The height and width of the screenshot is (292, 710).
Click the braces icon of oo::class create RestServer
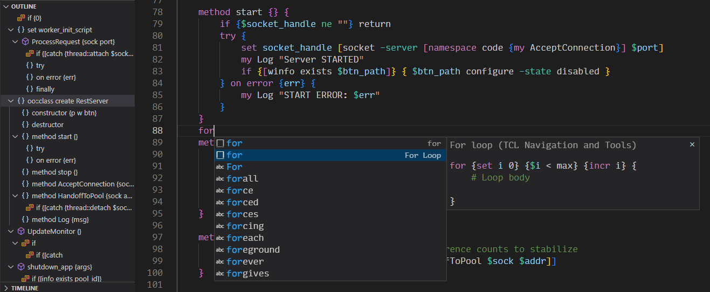[21, 101]
